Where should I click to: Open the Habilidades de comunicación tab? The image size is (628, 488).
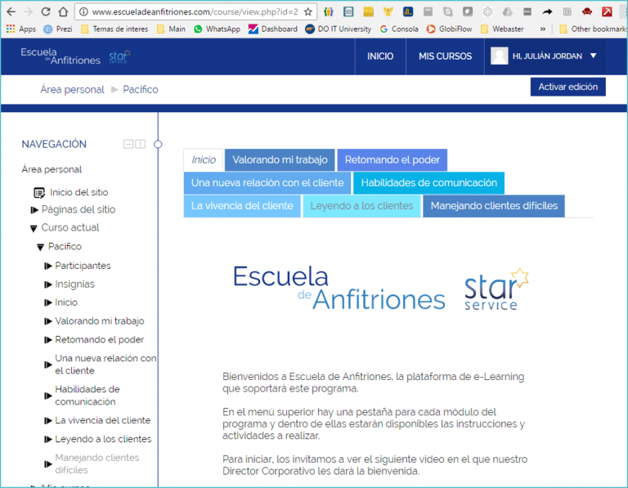coord(428,183)
